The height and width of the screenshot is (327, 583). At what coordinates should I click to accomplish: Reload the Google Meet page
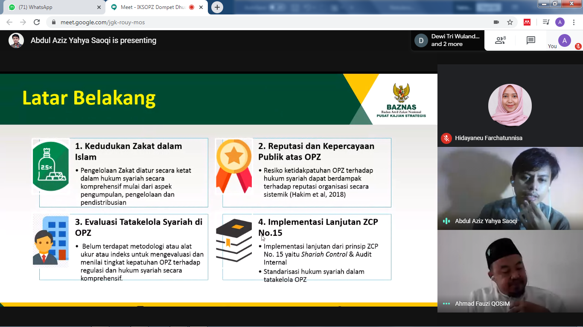click(37, 22)
